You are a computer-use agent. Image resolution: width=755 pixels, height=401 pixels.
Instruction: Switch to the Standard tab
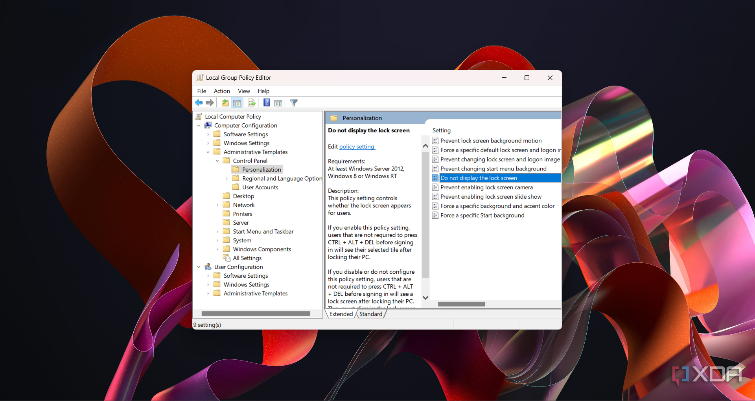371,314
